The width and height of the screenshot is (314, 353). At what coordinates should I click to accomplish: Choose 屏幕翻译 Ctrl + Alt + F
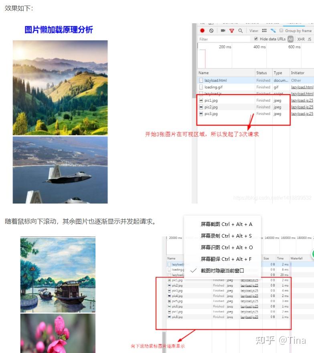(226, 259)
